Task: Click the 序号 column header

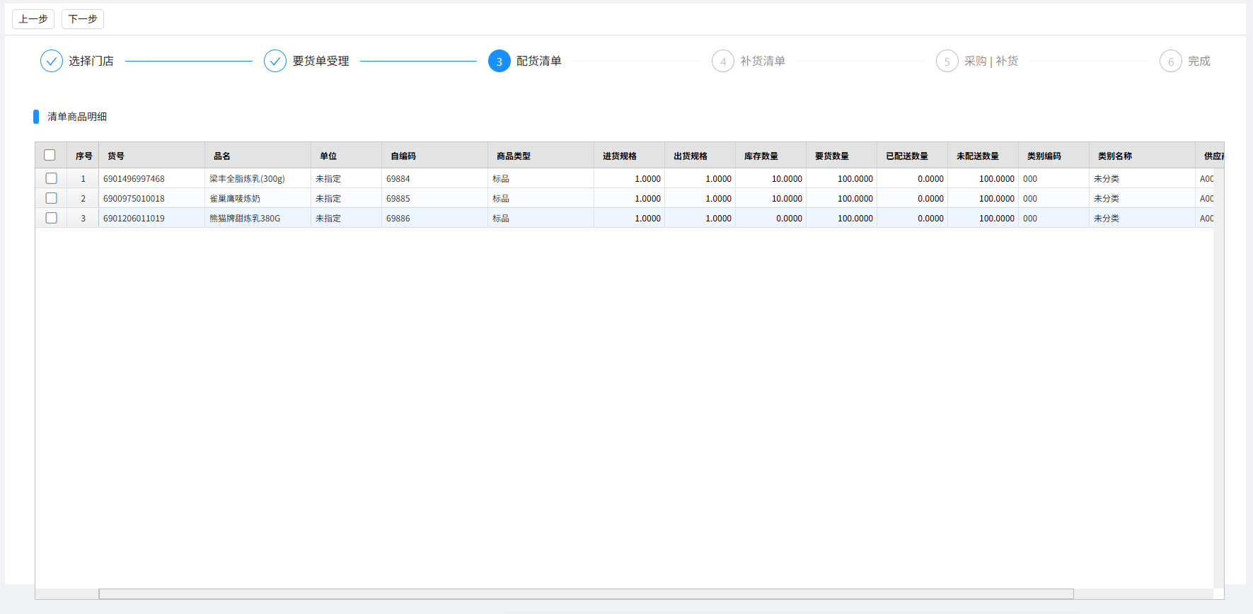Action: coord(83,156)
